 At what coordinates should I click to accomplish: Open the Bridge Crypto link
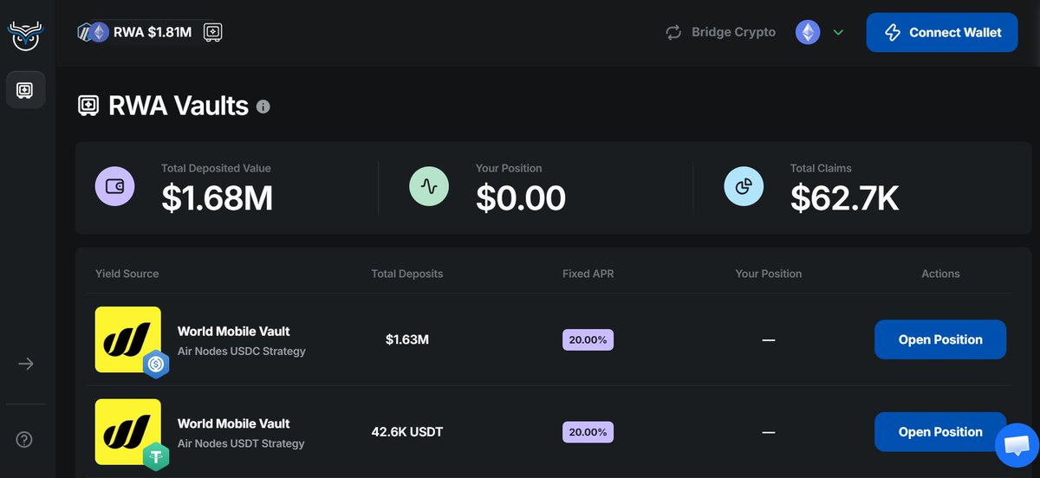(x=733, y=33)
